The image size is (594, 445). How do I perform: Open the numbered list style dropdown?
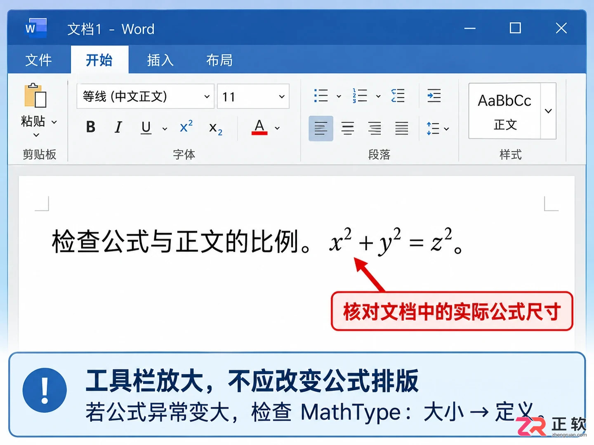[x=378, y=96]
